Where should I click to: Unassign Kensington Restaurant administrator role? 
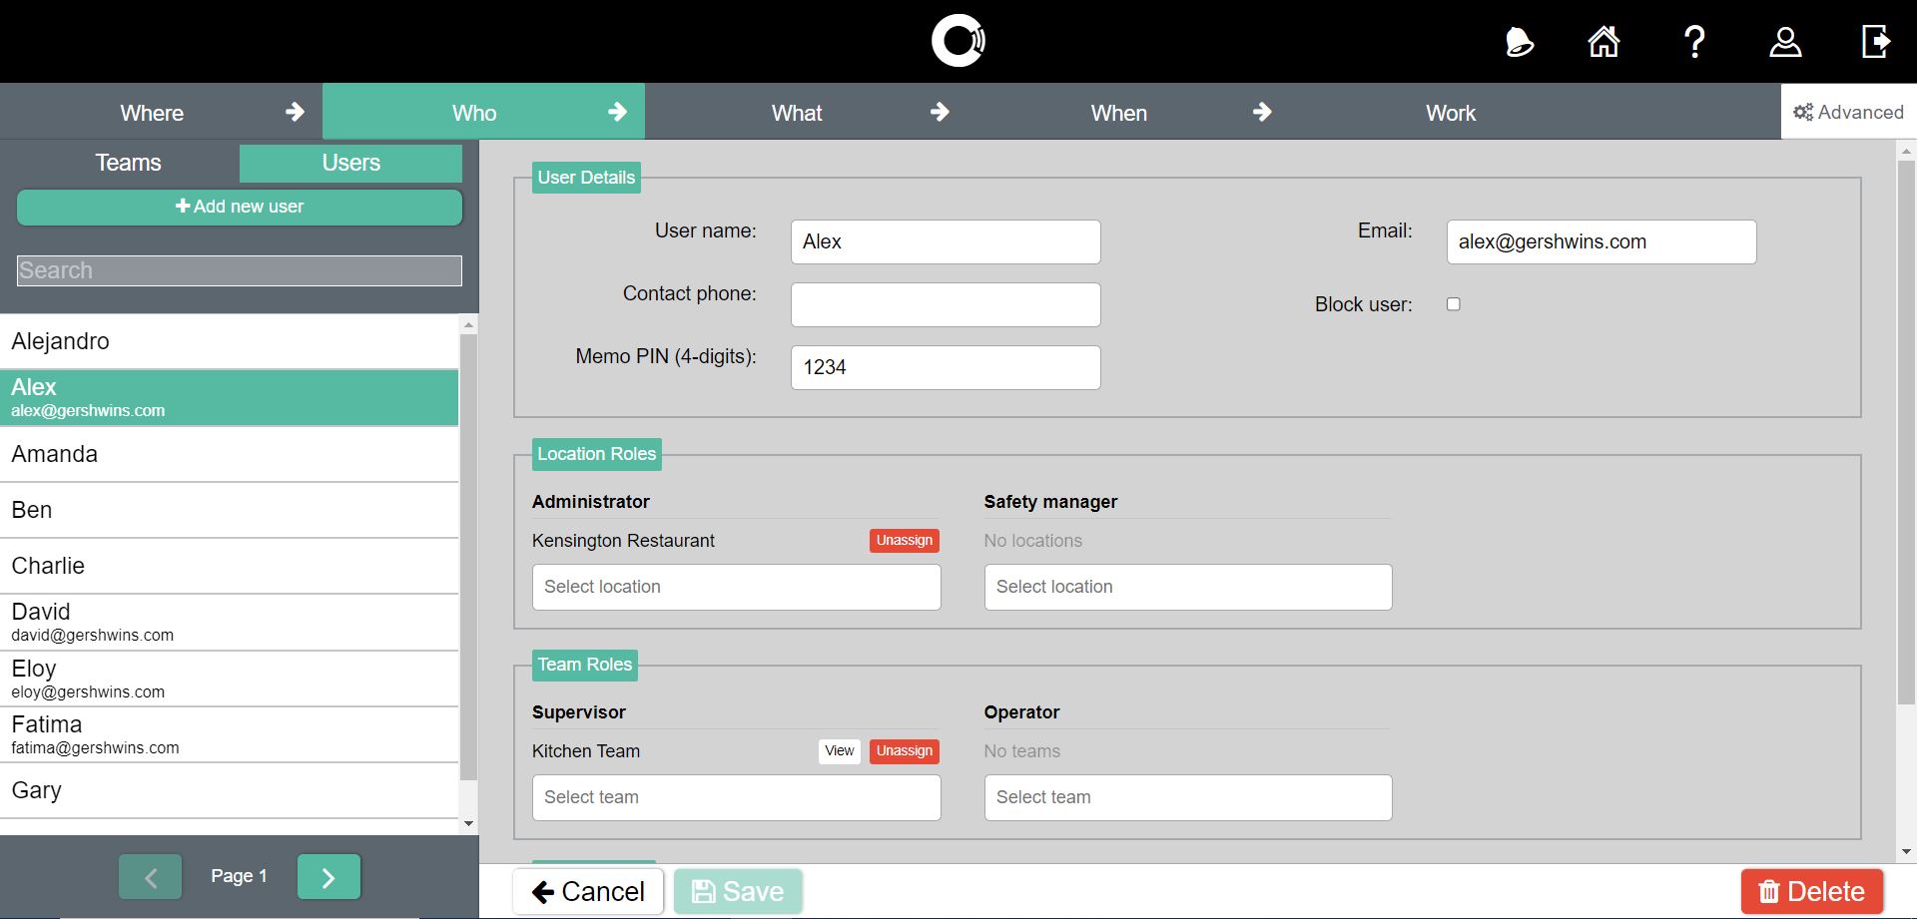coord(904,541)
